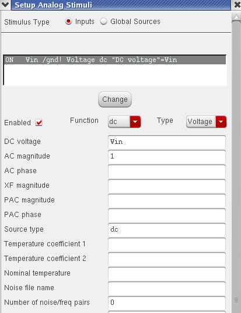Image resolution: width=241 pixels, height=313 pixels.
Task: Open the Function dropdown arrow
Action: coord(135,122)
